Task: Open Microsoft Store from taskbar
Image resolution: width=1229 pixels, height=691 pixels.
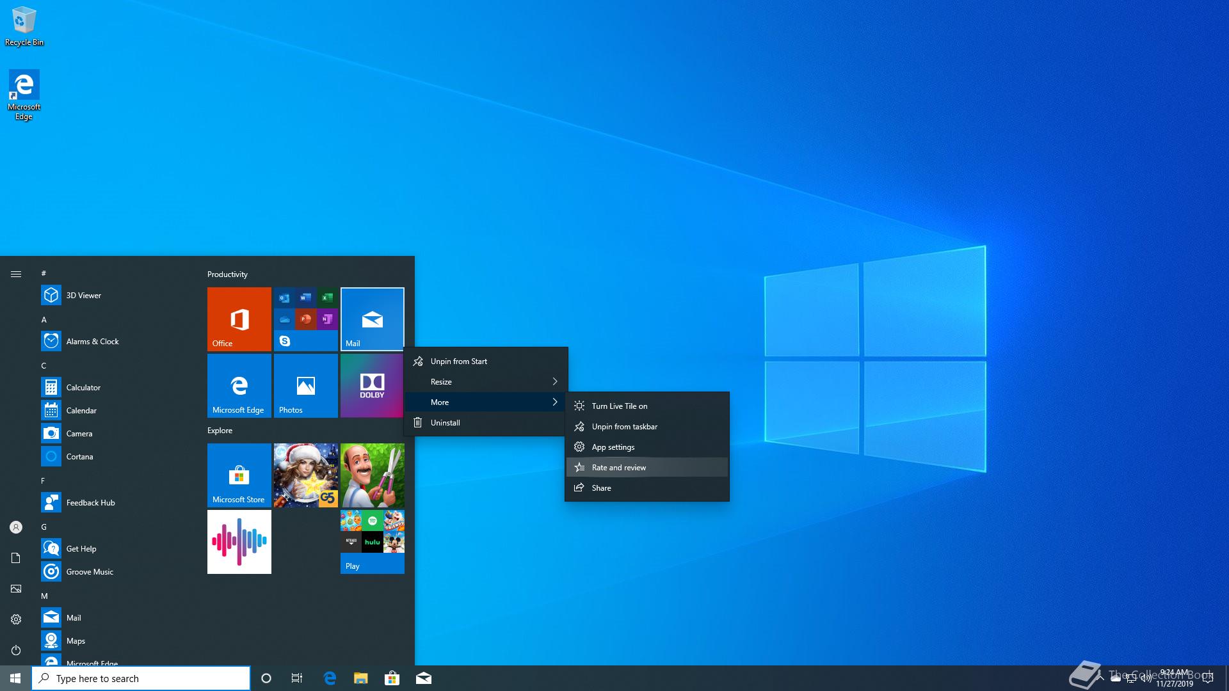Action: click(392, 678)
